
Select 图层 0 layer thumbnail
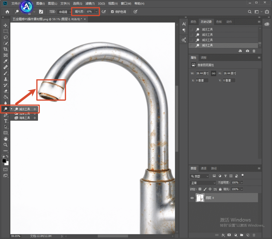point(200,198)
